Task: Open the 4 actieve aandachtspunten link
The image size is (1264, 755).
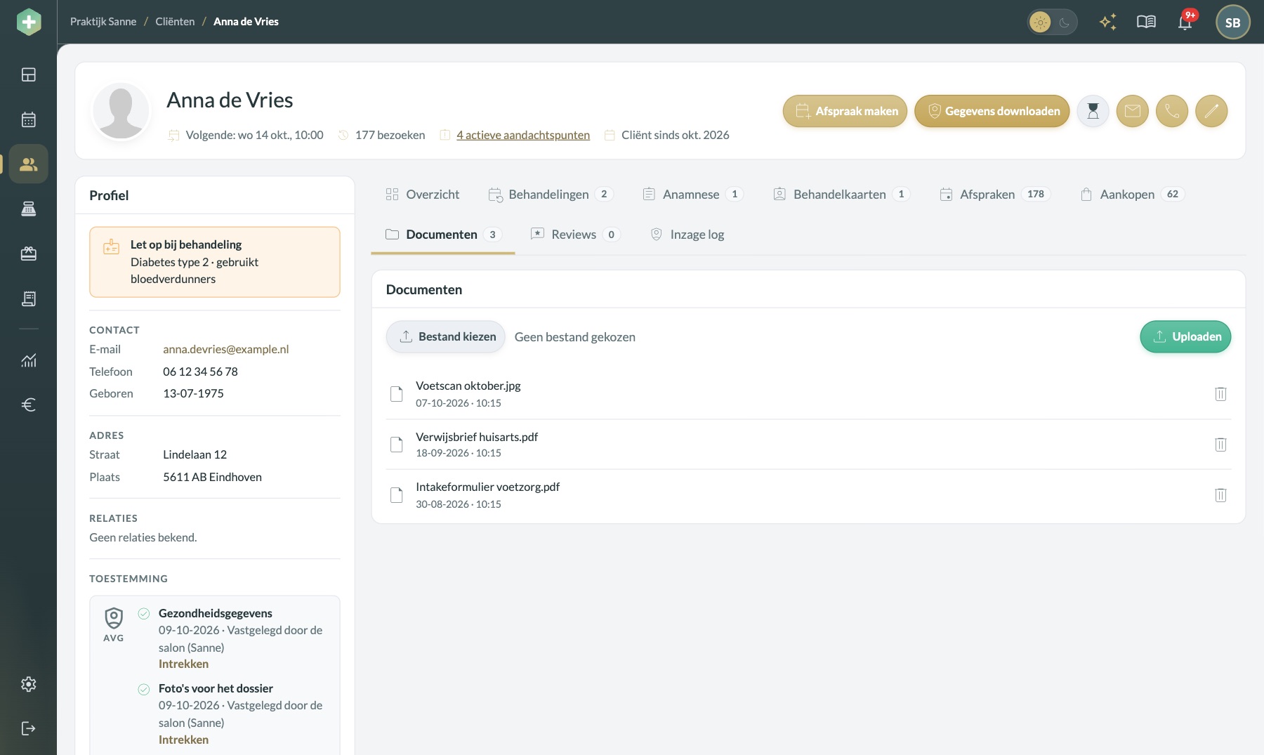Action: [x=523, y=135]
